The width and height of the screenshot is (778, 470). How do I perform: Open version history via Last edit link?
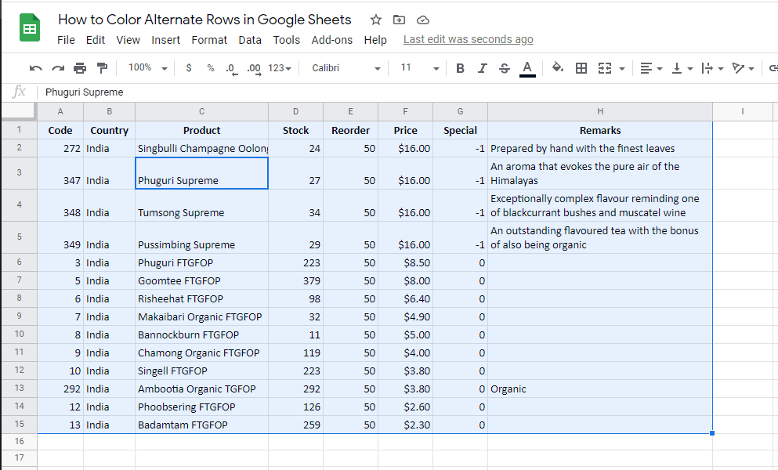coord(468,39)
